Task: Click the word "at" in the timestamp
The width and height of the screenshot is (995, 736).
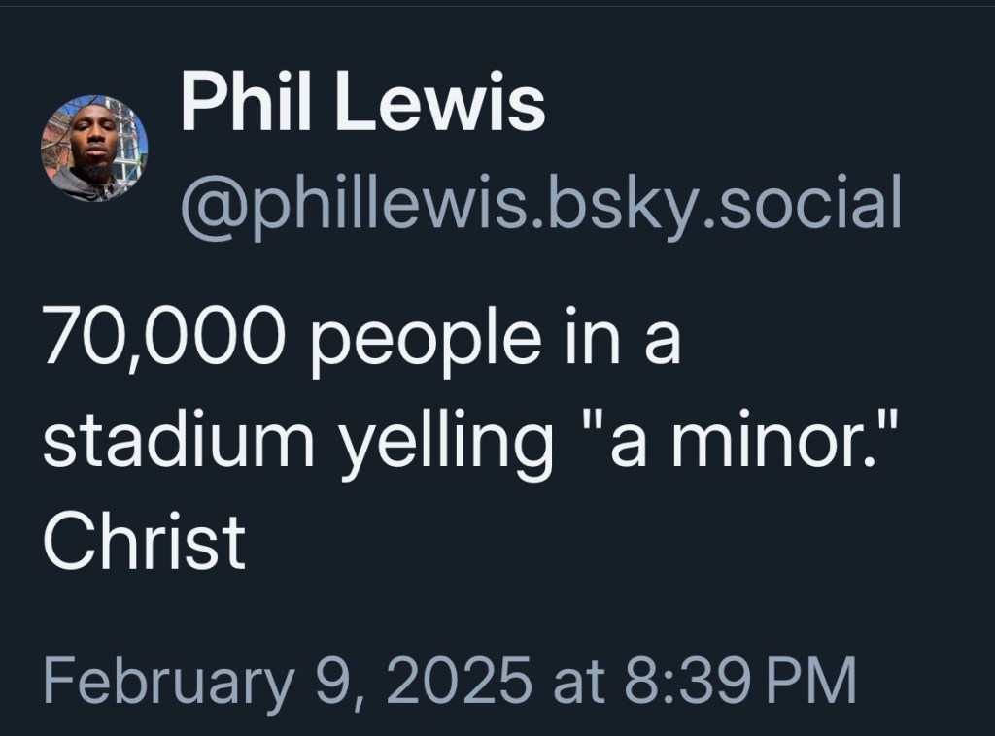Action: point(577,680)
